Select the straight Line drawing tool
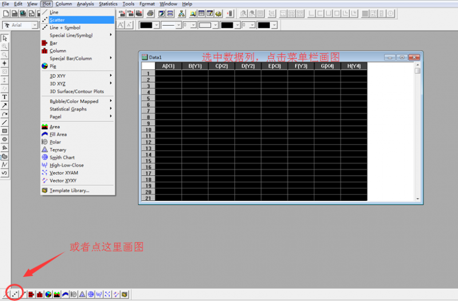The height and width of the screenshot is (301, 458). pos(5,122)
